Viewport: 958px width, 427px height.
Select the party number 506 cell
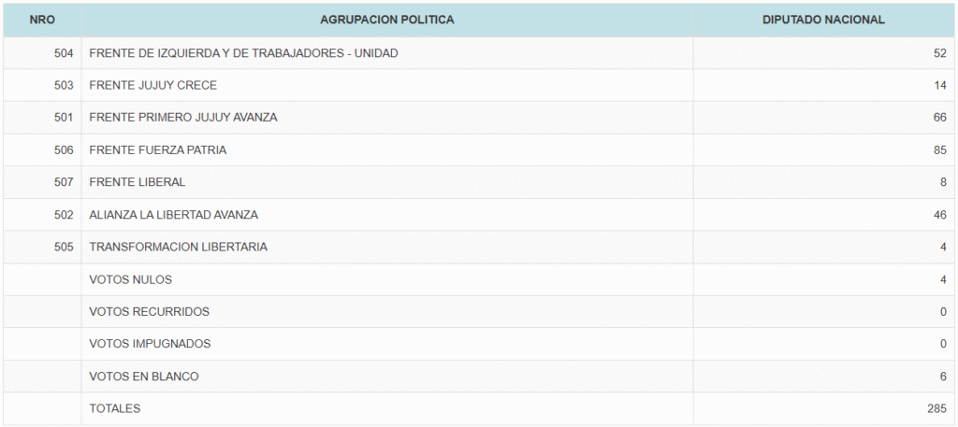[64, 149]
